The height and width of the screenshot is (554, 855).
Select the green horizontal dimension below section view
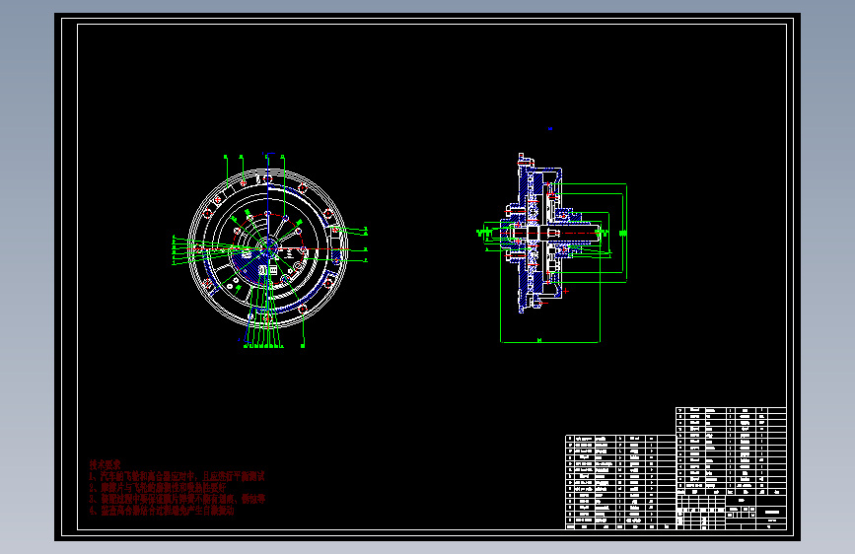[550, 341]
